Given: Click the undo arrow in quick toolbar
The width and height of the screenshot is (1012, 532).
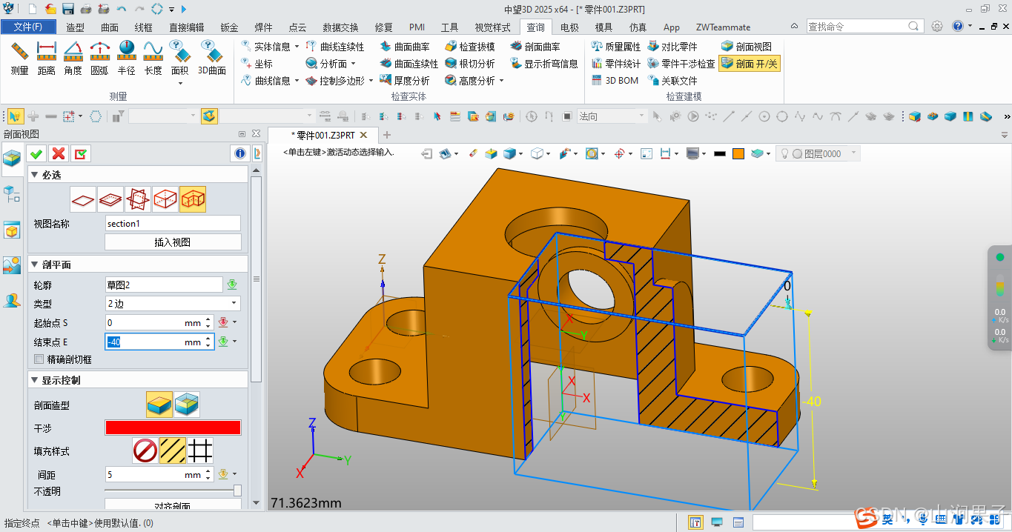Looking at the screenshot, I should [x=122, y=9].
